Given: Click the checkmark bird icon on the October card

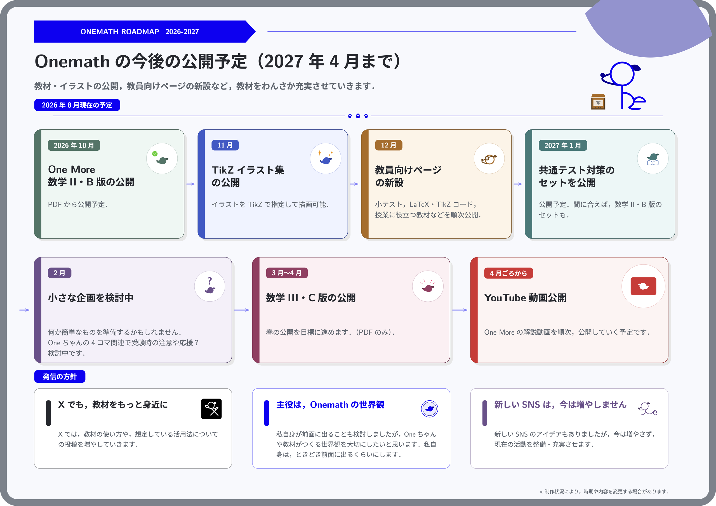Looking at the screenshot, I should point(162,159).
